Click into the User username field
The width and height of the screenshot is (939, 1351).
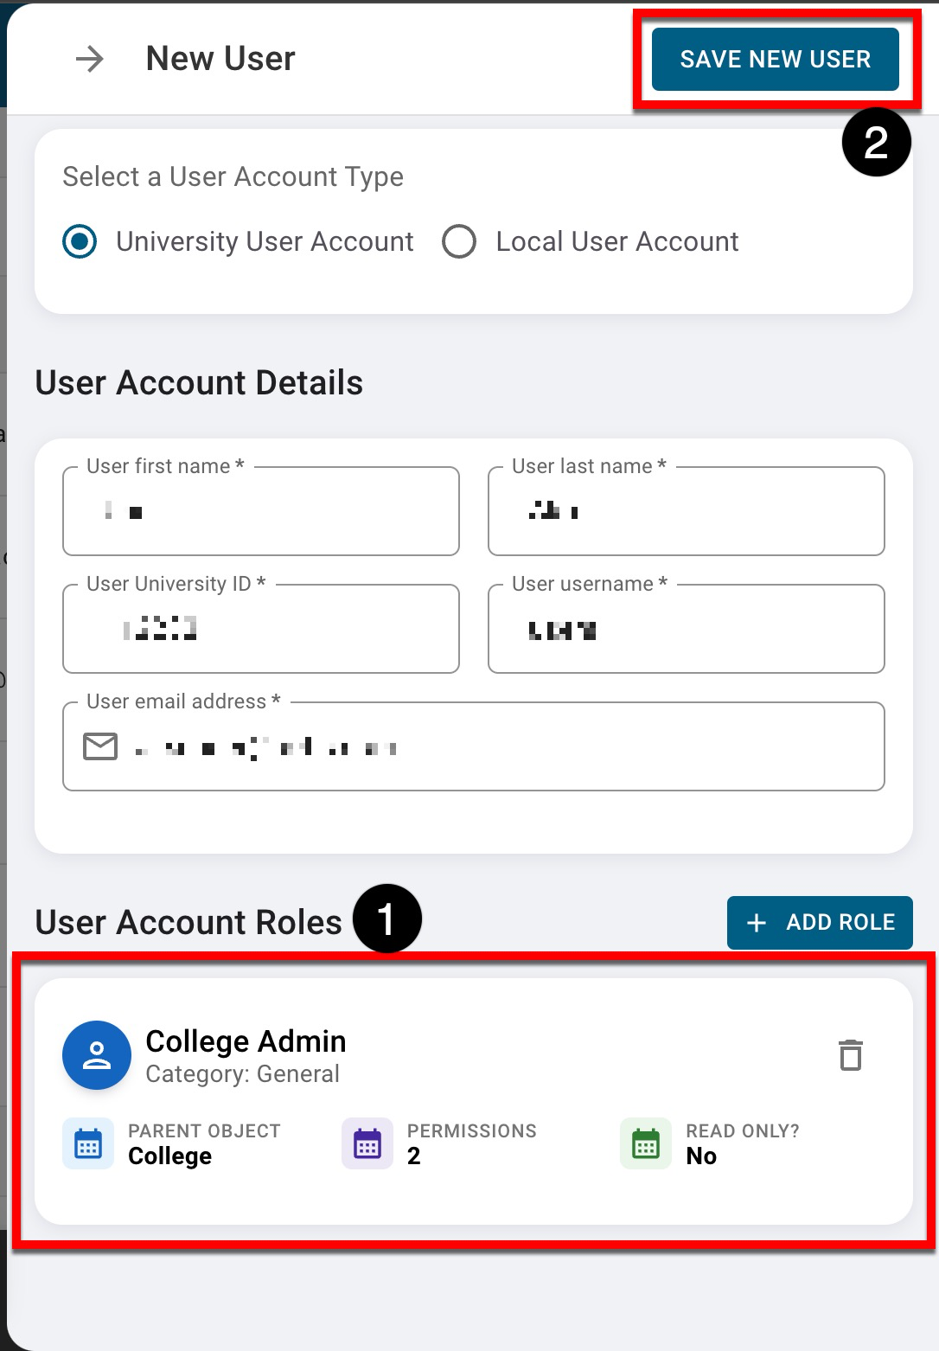pos(686,630)
